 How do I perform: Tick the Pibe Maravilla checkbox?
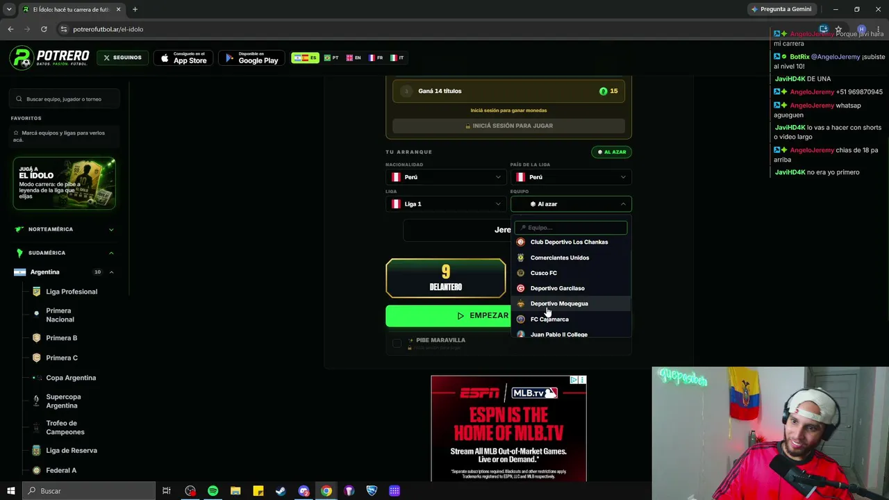pos(397,343)
